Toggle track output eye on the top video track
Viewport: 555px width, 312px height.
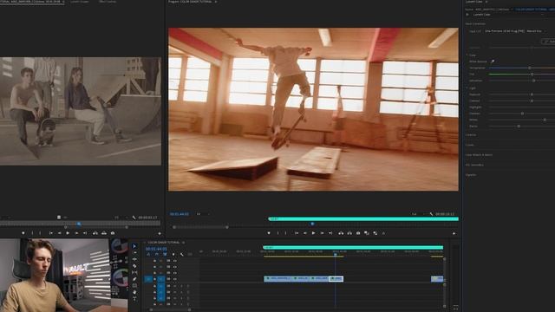(x=174, y=260)
